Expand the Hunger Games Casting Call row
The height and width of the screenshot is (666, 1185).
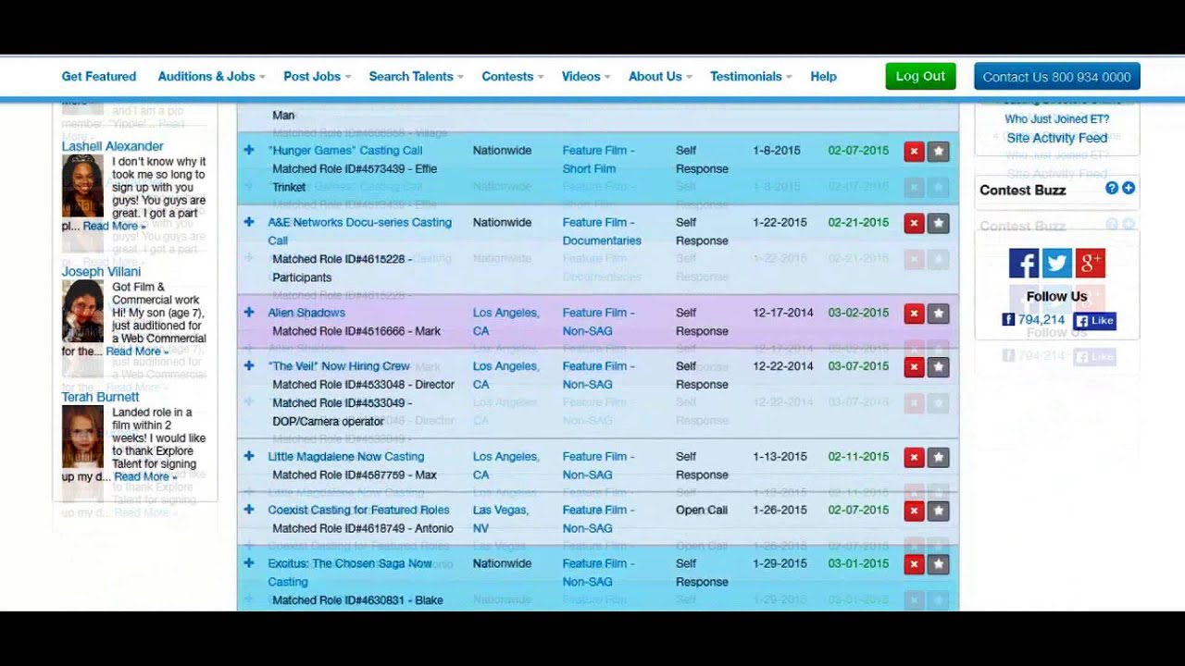click(x=249, y=150)
